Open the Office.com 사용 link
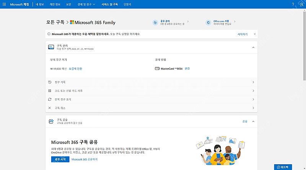306x170 pixels. point(221,21)
